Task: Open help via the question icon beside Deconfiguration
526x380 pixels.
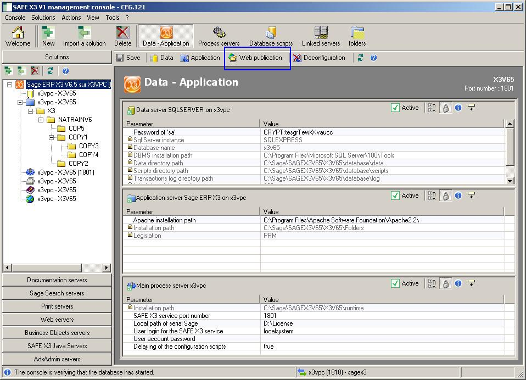Action: (x=373, y=58)
